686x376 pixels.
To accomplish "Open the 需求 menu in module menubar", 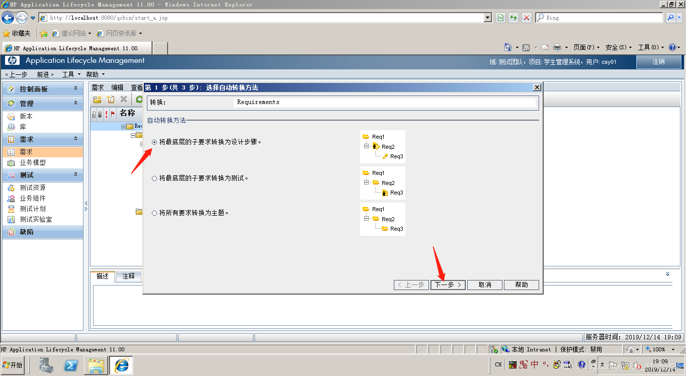I will point(98,87).
